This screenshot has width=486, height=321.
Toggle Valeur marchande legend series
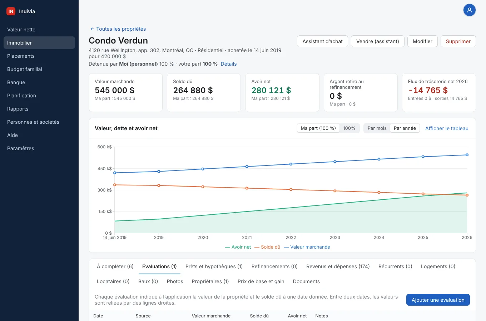point(307,247)
